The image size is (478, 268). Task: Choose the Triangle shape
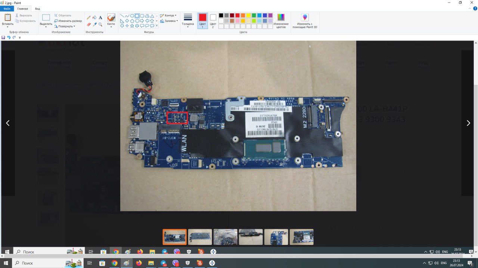152,16
